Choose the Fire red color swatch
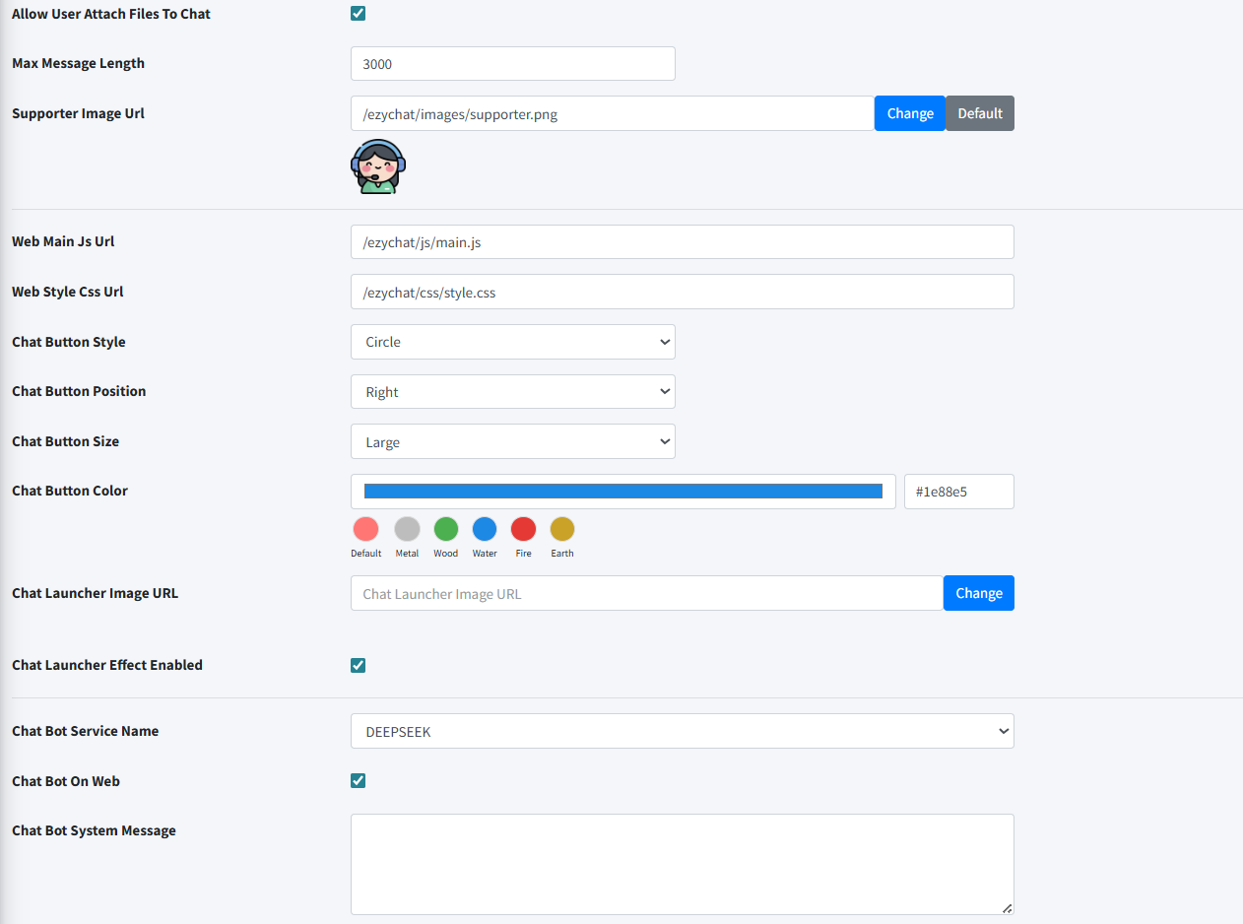Viewport: 1243px width, 924px height. coord(523,529)
